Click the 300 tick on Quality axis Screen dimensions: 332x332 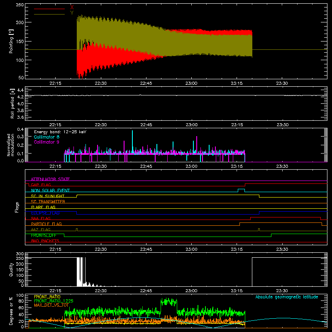click(20, 254)
